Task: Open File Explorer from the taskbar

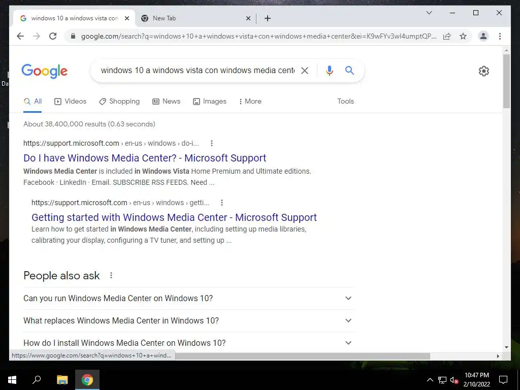Action: click(62, 380)
